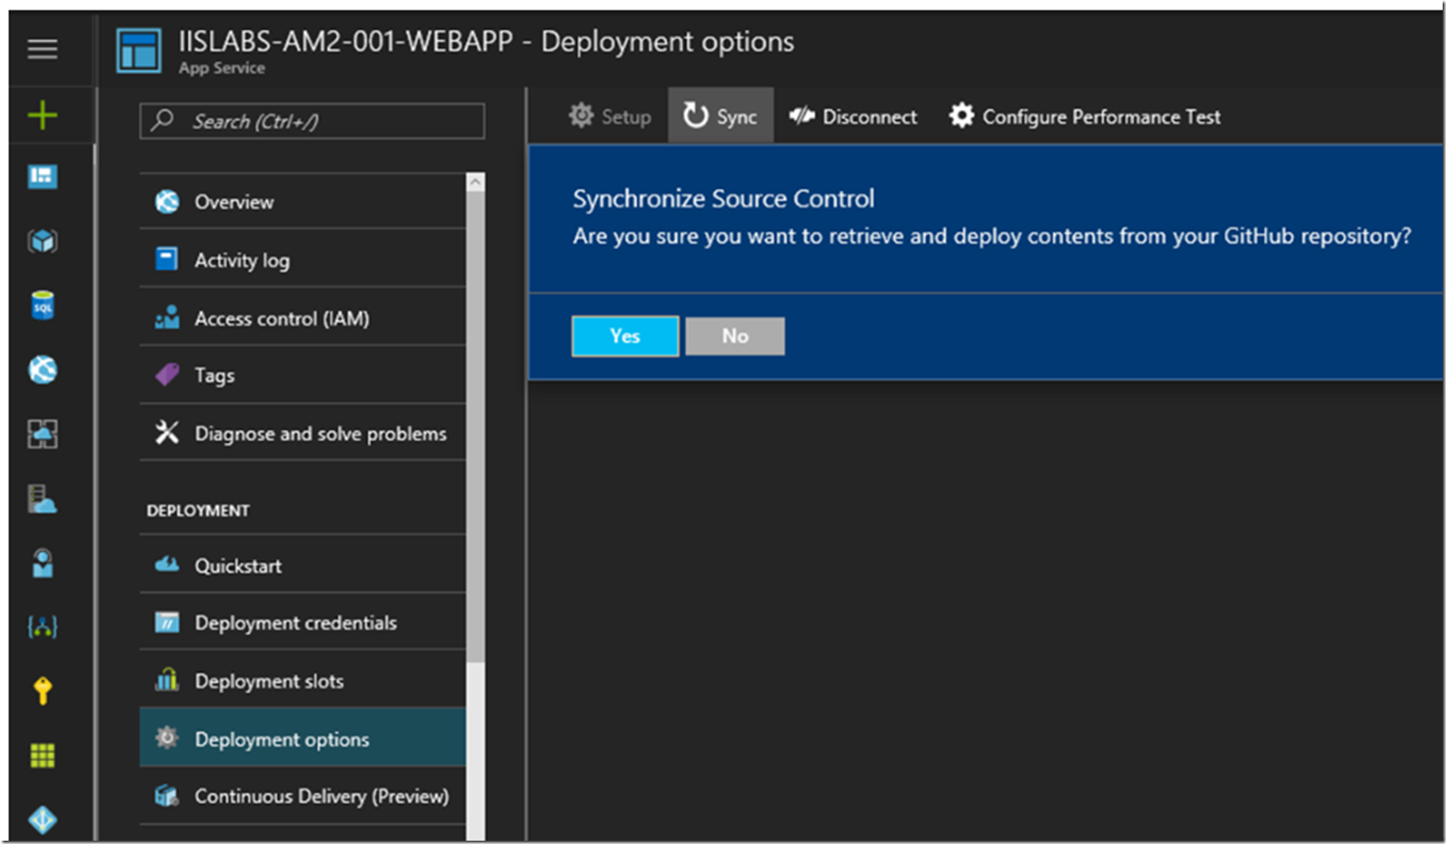The width and height of the screenshot is (1446, 844).
Task: Open the yellow key icon in rail
Action: 42,691
